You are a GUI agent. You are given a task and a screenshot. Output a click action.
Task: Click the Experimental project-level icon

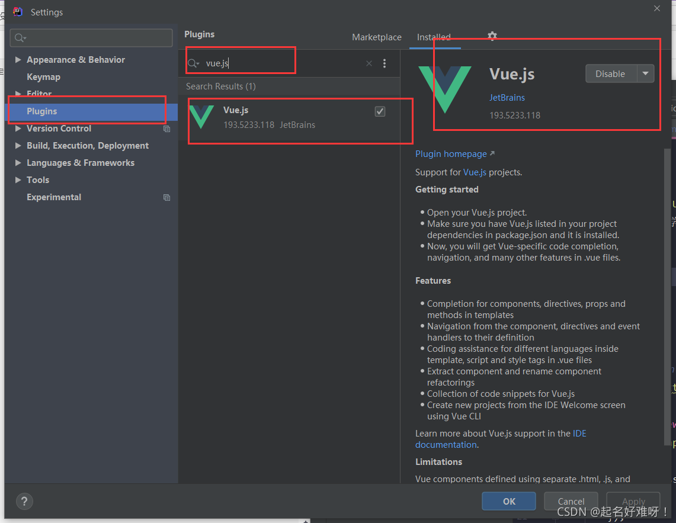167,197
